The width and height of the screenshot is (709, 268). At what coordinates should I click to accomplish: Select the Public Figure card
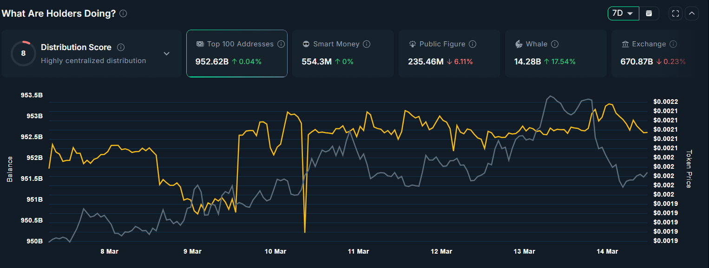coord(449,53)
